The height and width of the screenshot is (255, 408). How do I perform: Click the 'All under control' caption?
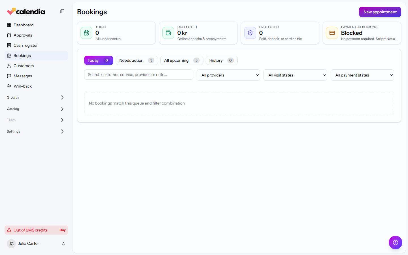[108, 39]
